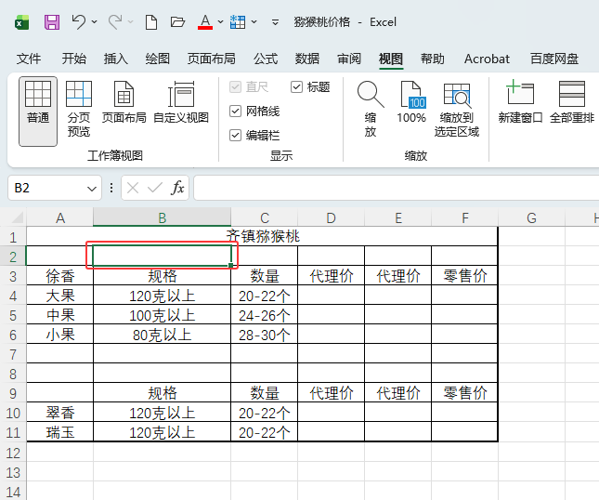Click the Redo arrow icon
The height and width of the screenshot is (500, 599).
click(115, 22)
